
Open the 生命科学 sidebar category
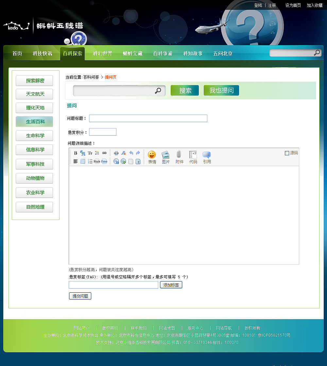(34, 136)
